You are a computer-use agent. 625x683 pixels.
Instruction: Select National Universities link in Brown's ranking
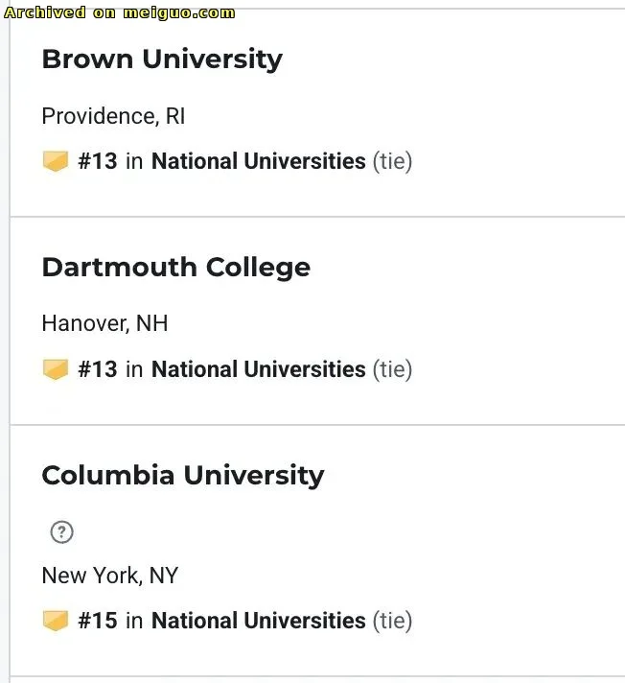[258, 161]
